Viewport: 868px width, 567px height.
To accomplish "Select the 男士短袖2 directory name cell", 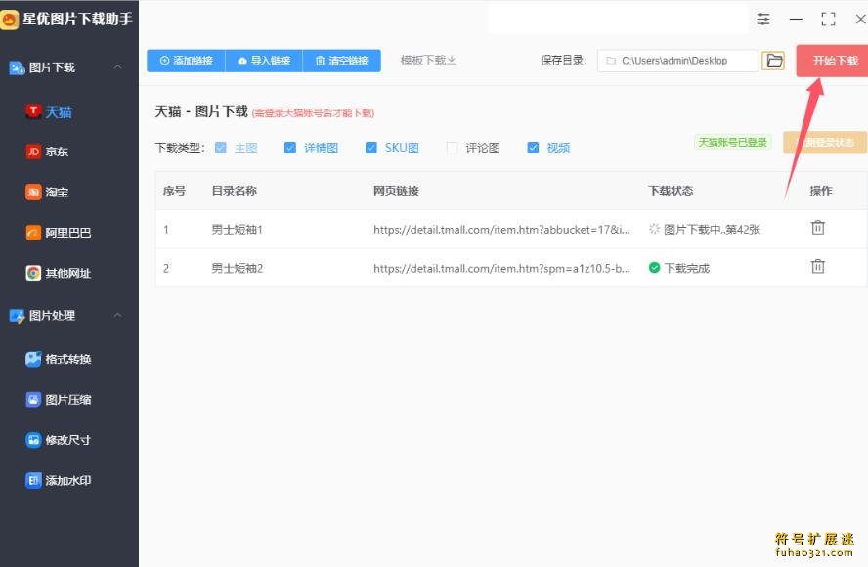I will (x=237, y=268).
